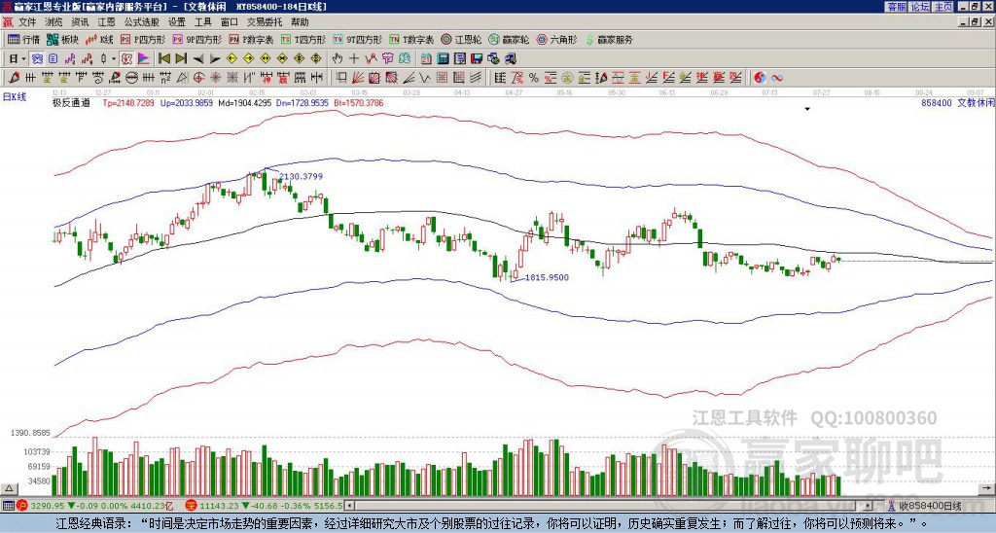This screenshot has height=533, width=996.
Task: Open the 江恩轮 tool
Action: (461, 39)
